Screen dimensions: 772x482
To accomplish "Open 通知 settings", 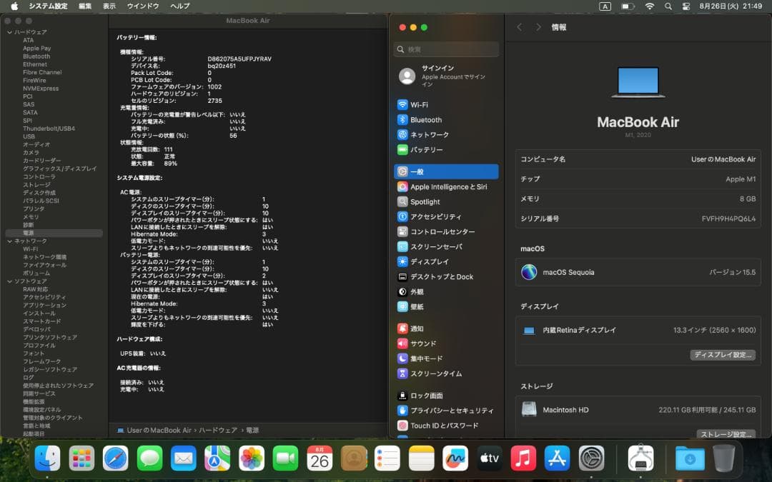I will tap(446, 328).
